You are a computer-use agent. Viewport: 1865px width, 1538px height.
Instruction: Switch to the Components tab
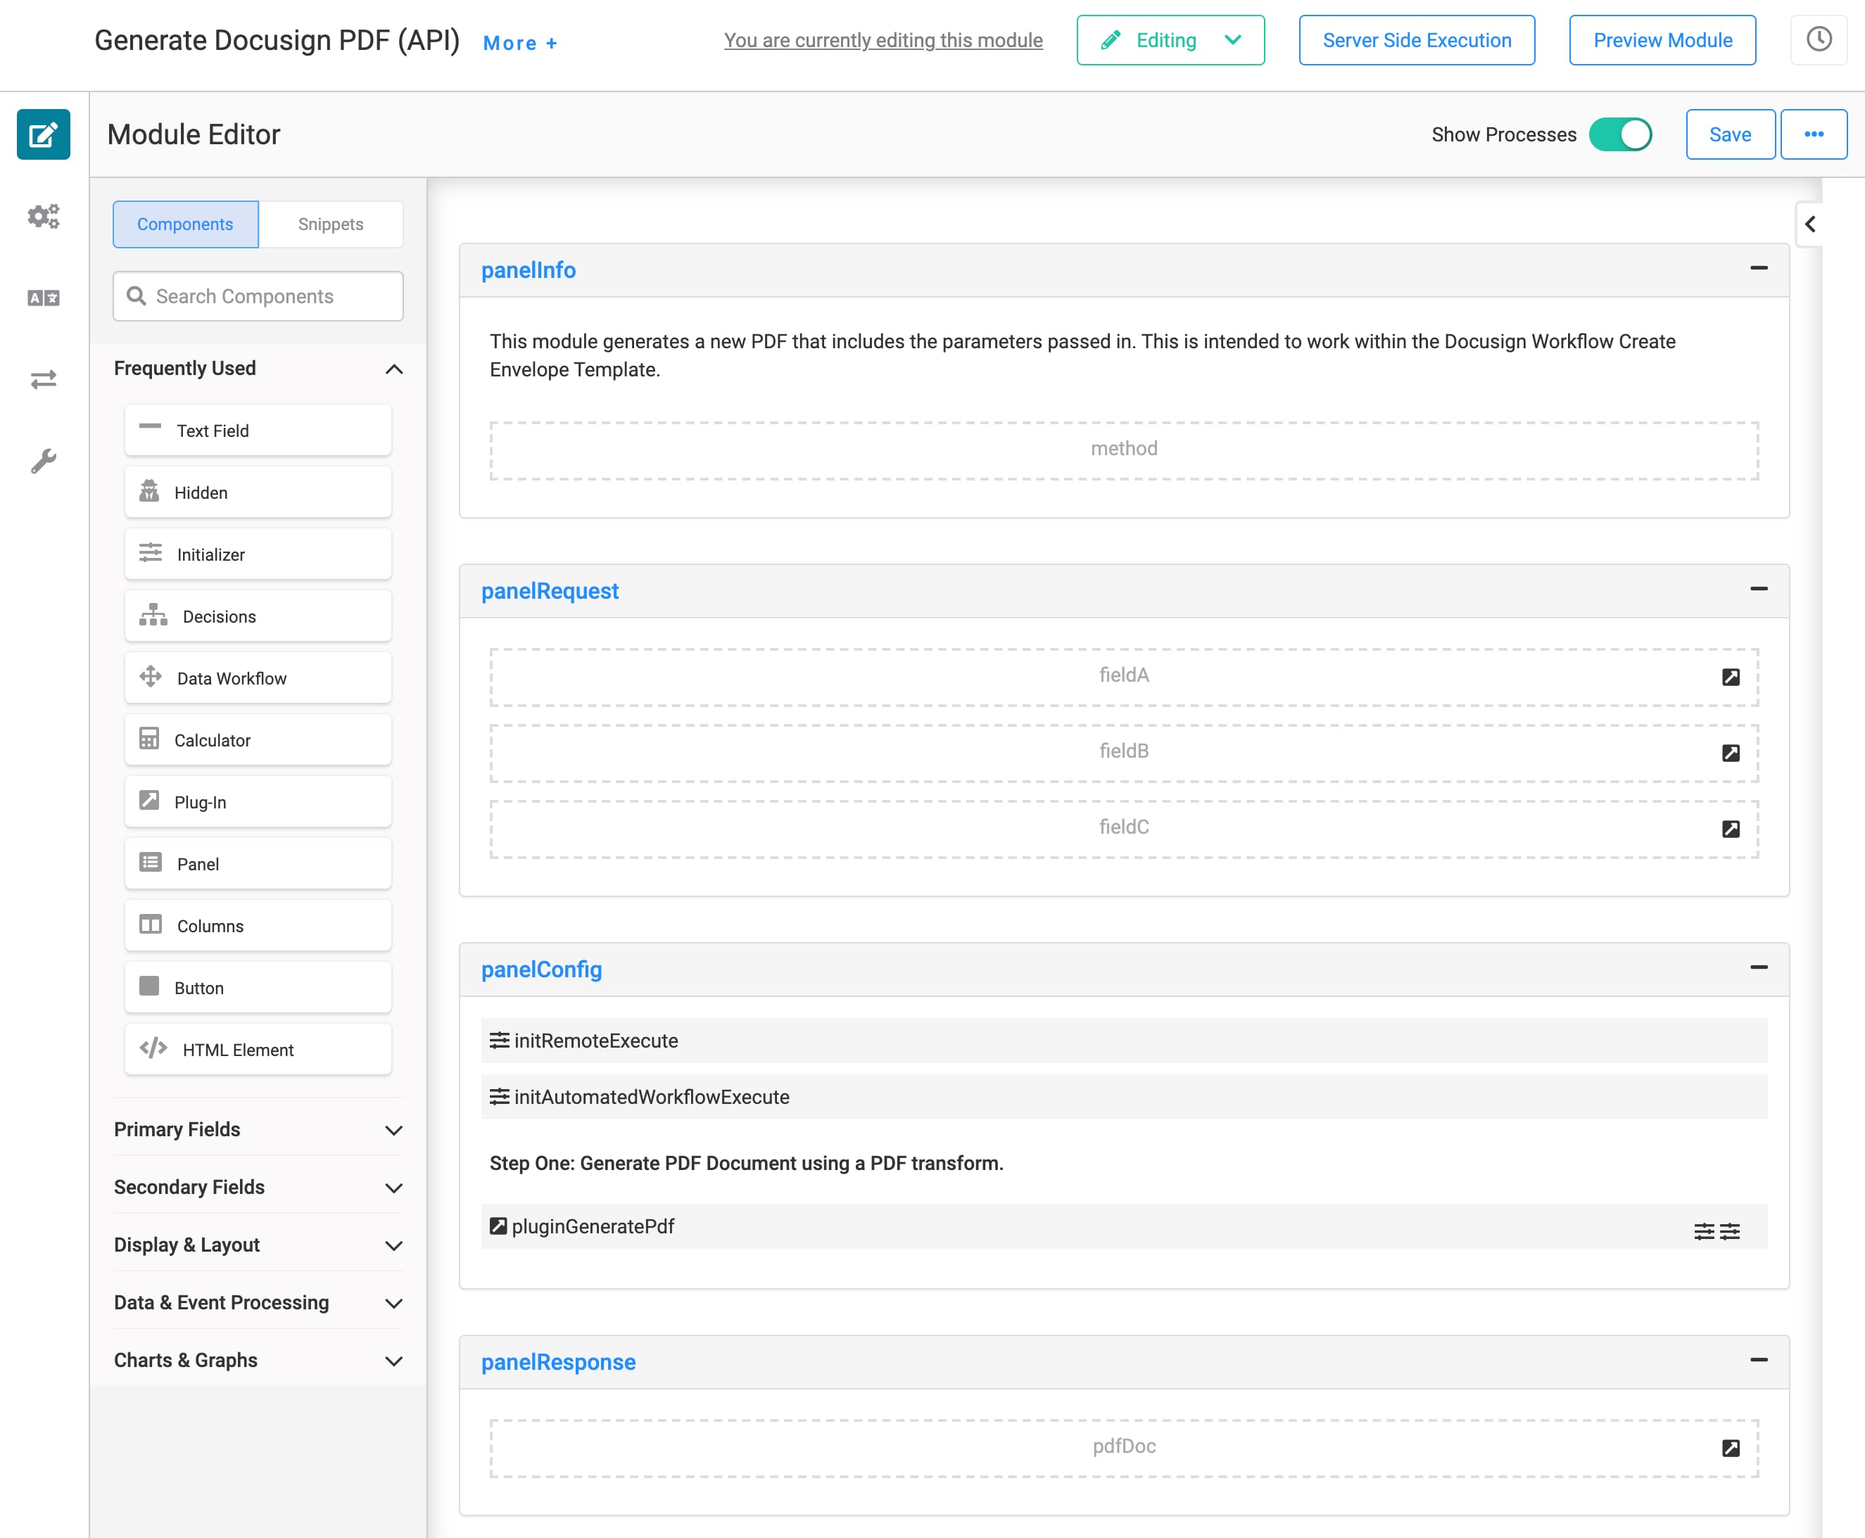(185, 224)
